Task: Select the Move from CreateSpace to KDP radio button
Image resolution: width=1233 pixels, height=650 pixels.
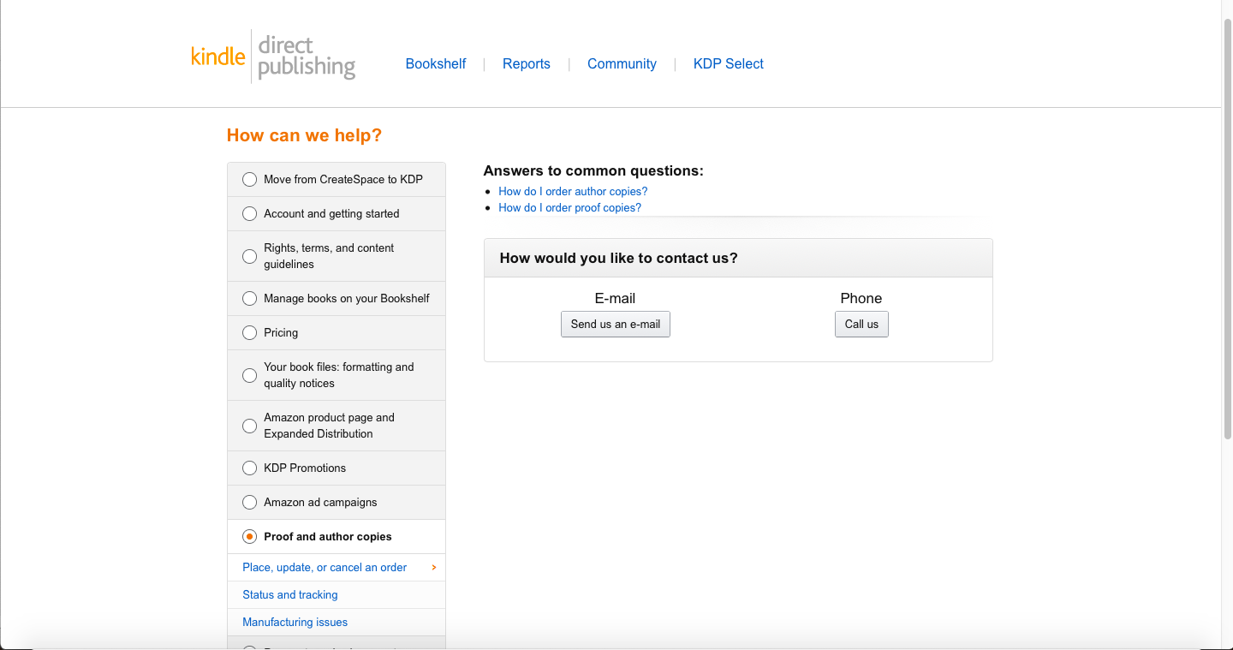Action: pos(249,179)
